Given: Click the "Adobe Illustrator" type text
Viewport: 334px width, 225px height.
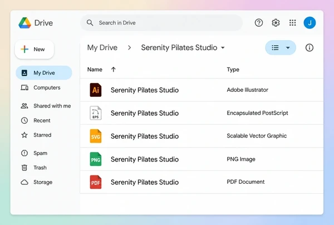Looking at the screenshot, I should tap(247, 90).
